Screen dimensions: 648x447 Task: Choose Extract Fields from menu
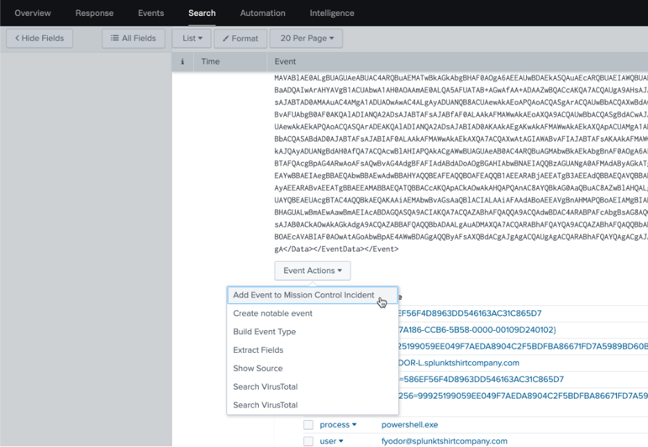[312, 350]
